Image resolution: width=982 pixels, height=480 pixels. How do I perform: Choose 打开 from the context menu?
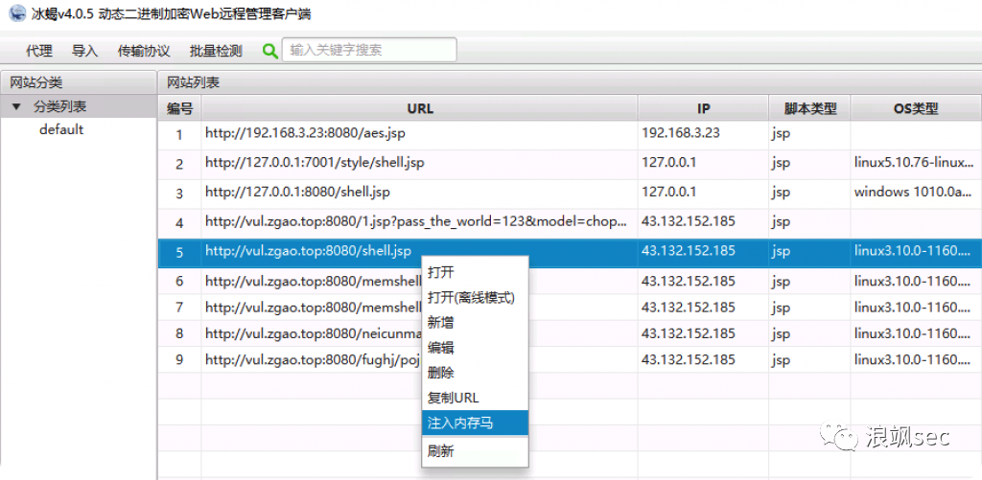tap(475, 273)
